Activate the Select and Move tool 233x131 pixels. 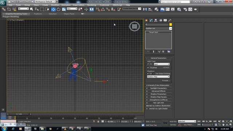tap(53, 9)
